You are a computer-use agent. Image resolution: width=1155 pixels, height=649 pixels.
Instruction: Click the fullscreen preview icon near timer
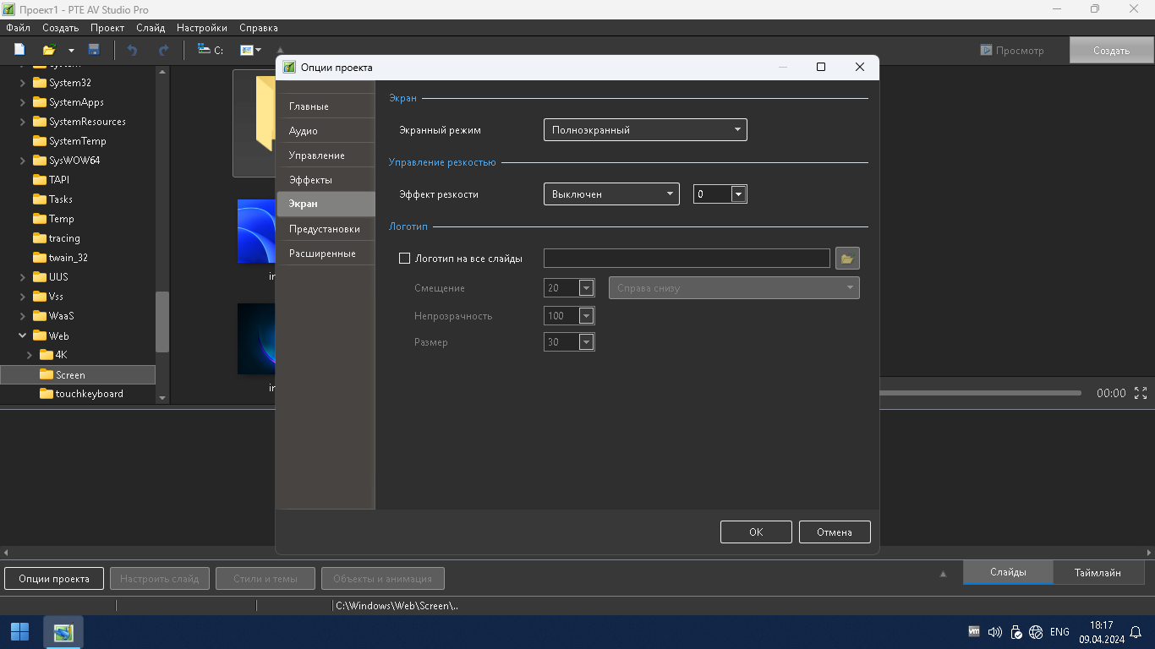coord(1141,393)
